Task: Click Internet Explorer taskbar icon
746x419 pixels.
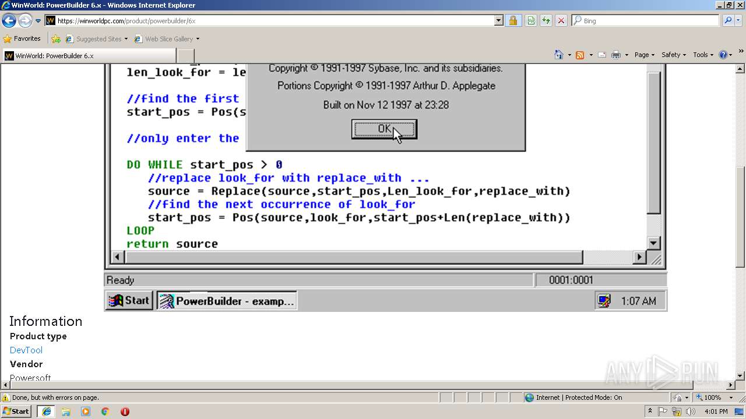Action: click(47, 411)
